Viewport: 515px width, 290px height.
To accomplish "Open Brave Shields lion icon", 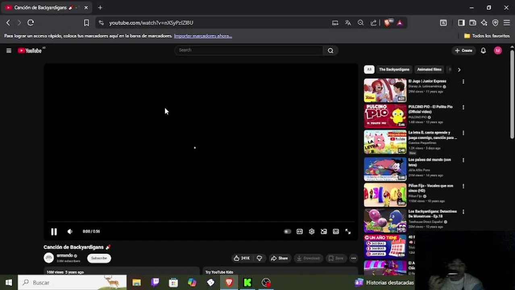I will coord(387,23).
